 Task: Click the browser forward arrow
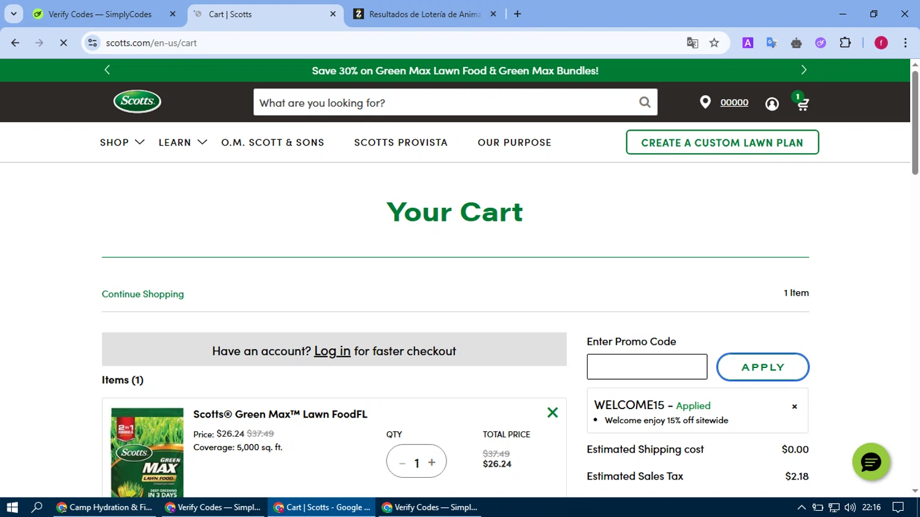(x=39, y=43)
